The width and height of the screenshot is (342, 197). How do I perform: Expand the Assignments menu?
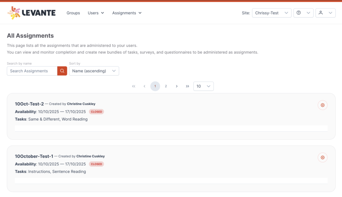coord(127,13)
